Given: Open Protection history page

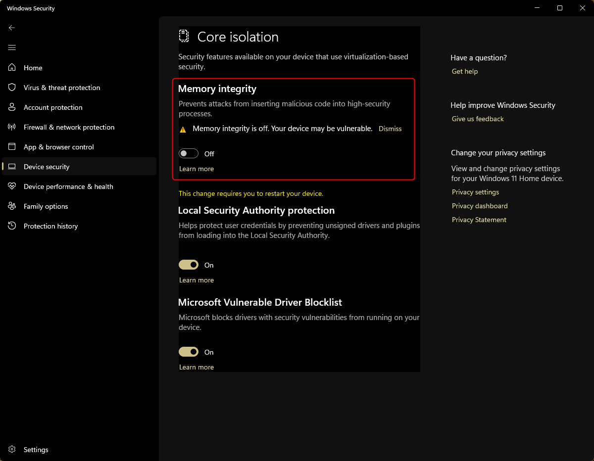Looking at the screenshot, I should [79, 226].
